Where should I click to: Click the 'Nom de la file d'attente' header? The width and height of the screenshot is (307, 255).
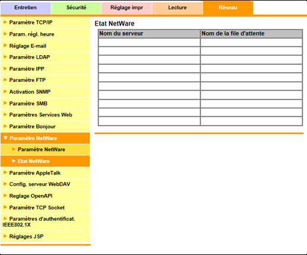click(x=251, y=34)
